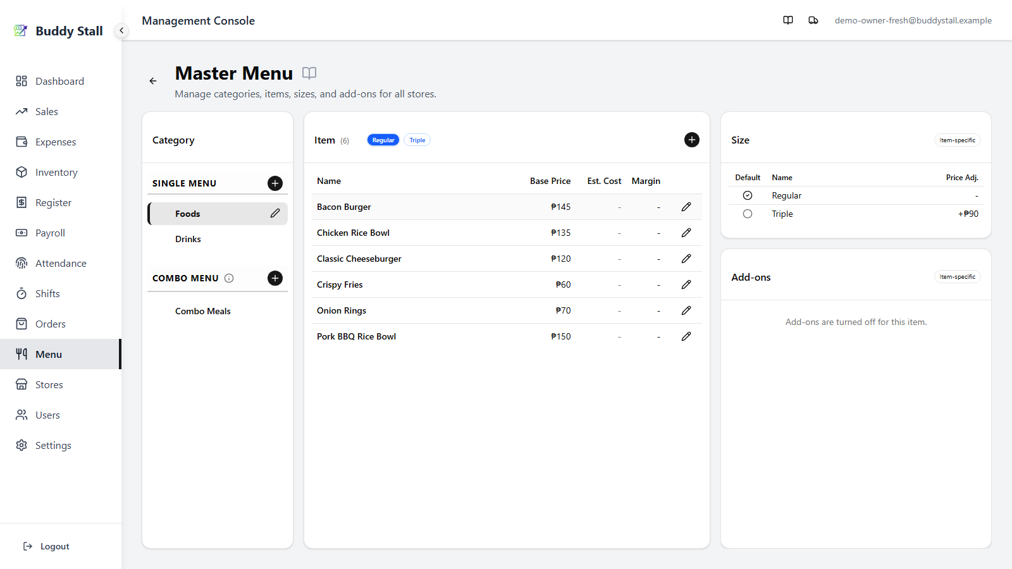Click the Triple size name
The height and width of the screenshot is (569, 1012).
tap(782, 214)
